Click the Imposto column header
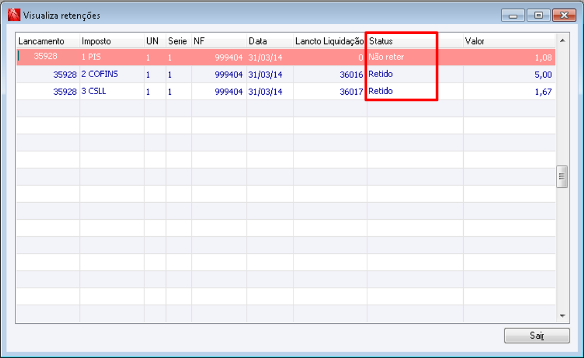Viewport: 584px width, 358px height. pyautogui.click(x=112, y=41)
